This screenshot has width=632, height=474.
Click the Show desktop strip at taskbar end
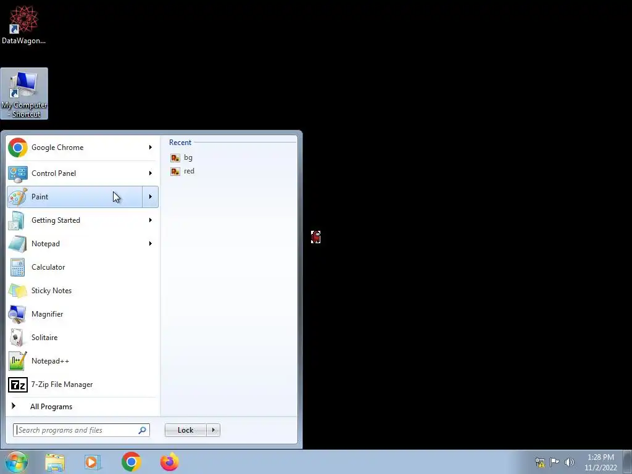click(x=629, y=462)
